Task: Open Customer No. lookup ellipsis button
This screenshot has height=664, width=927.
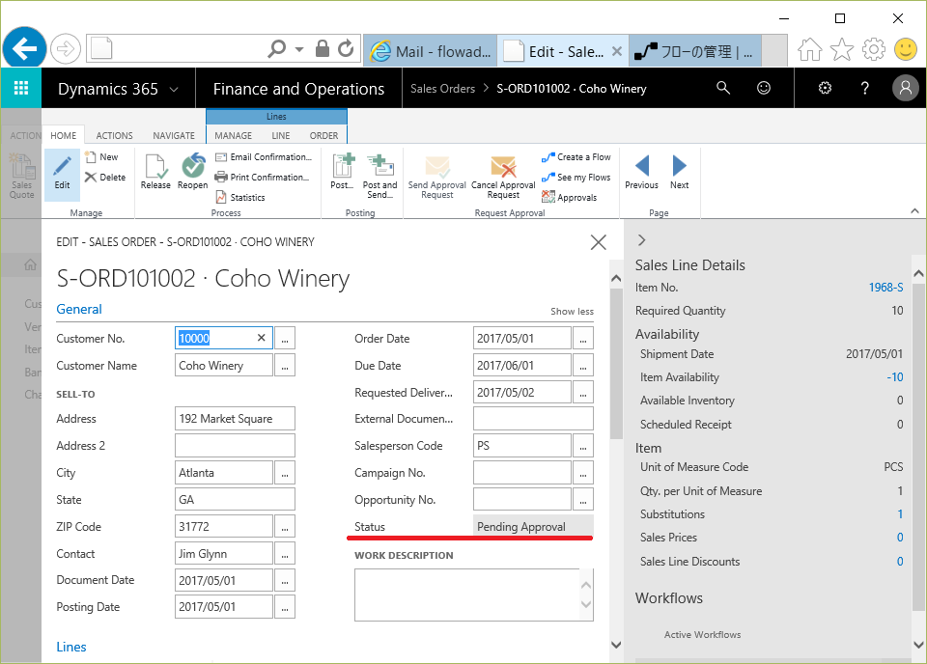Action: click(x=285, y=339)
